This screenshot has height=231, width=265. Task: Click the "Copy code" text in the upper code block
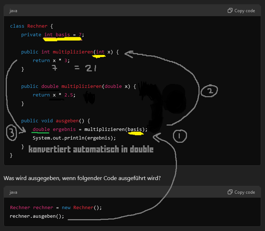click(x=245, y=11)
